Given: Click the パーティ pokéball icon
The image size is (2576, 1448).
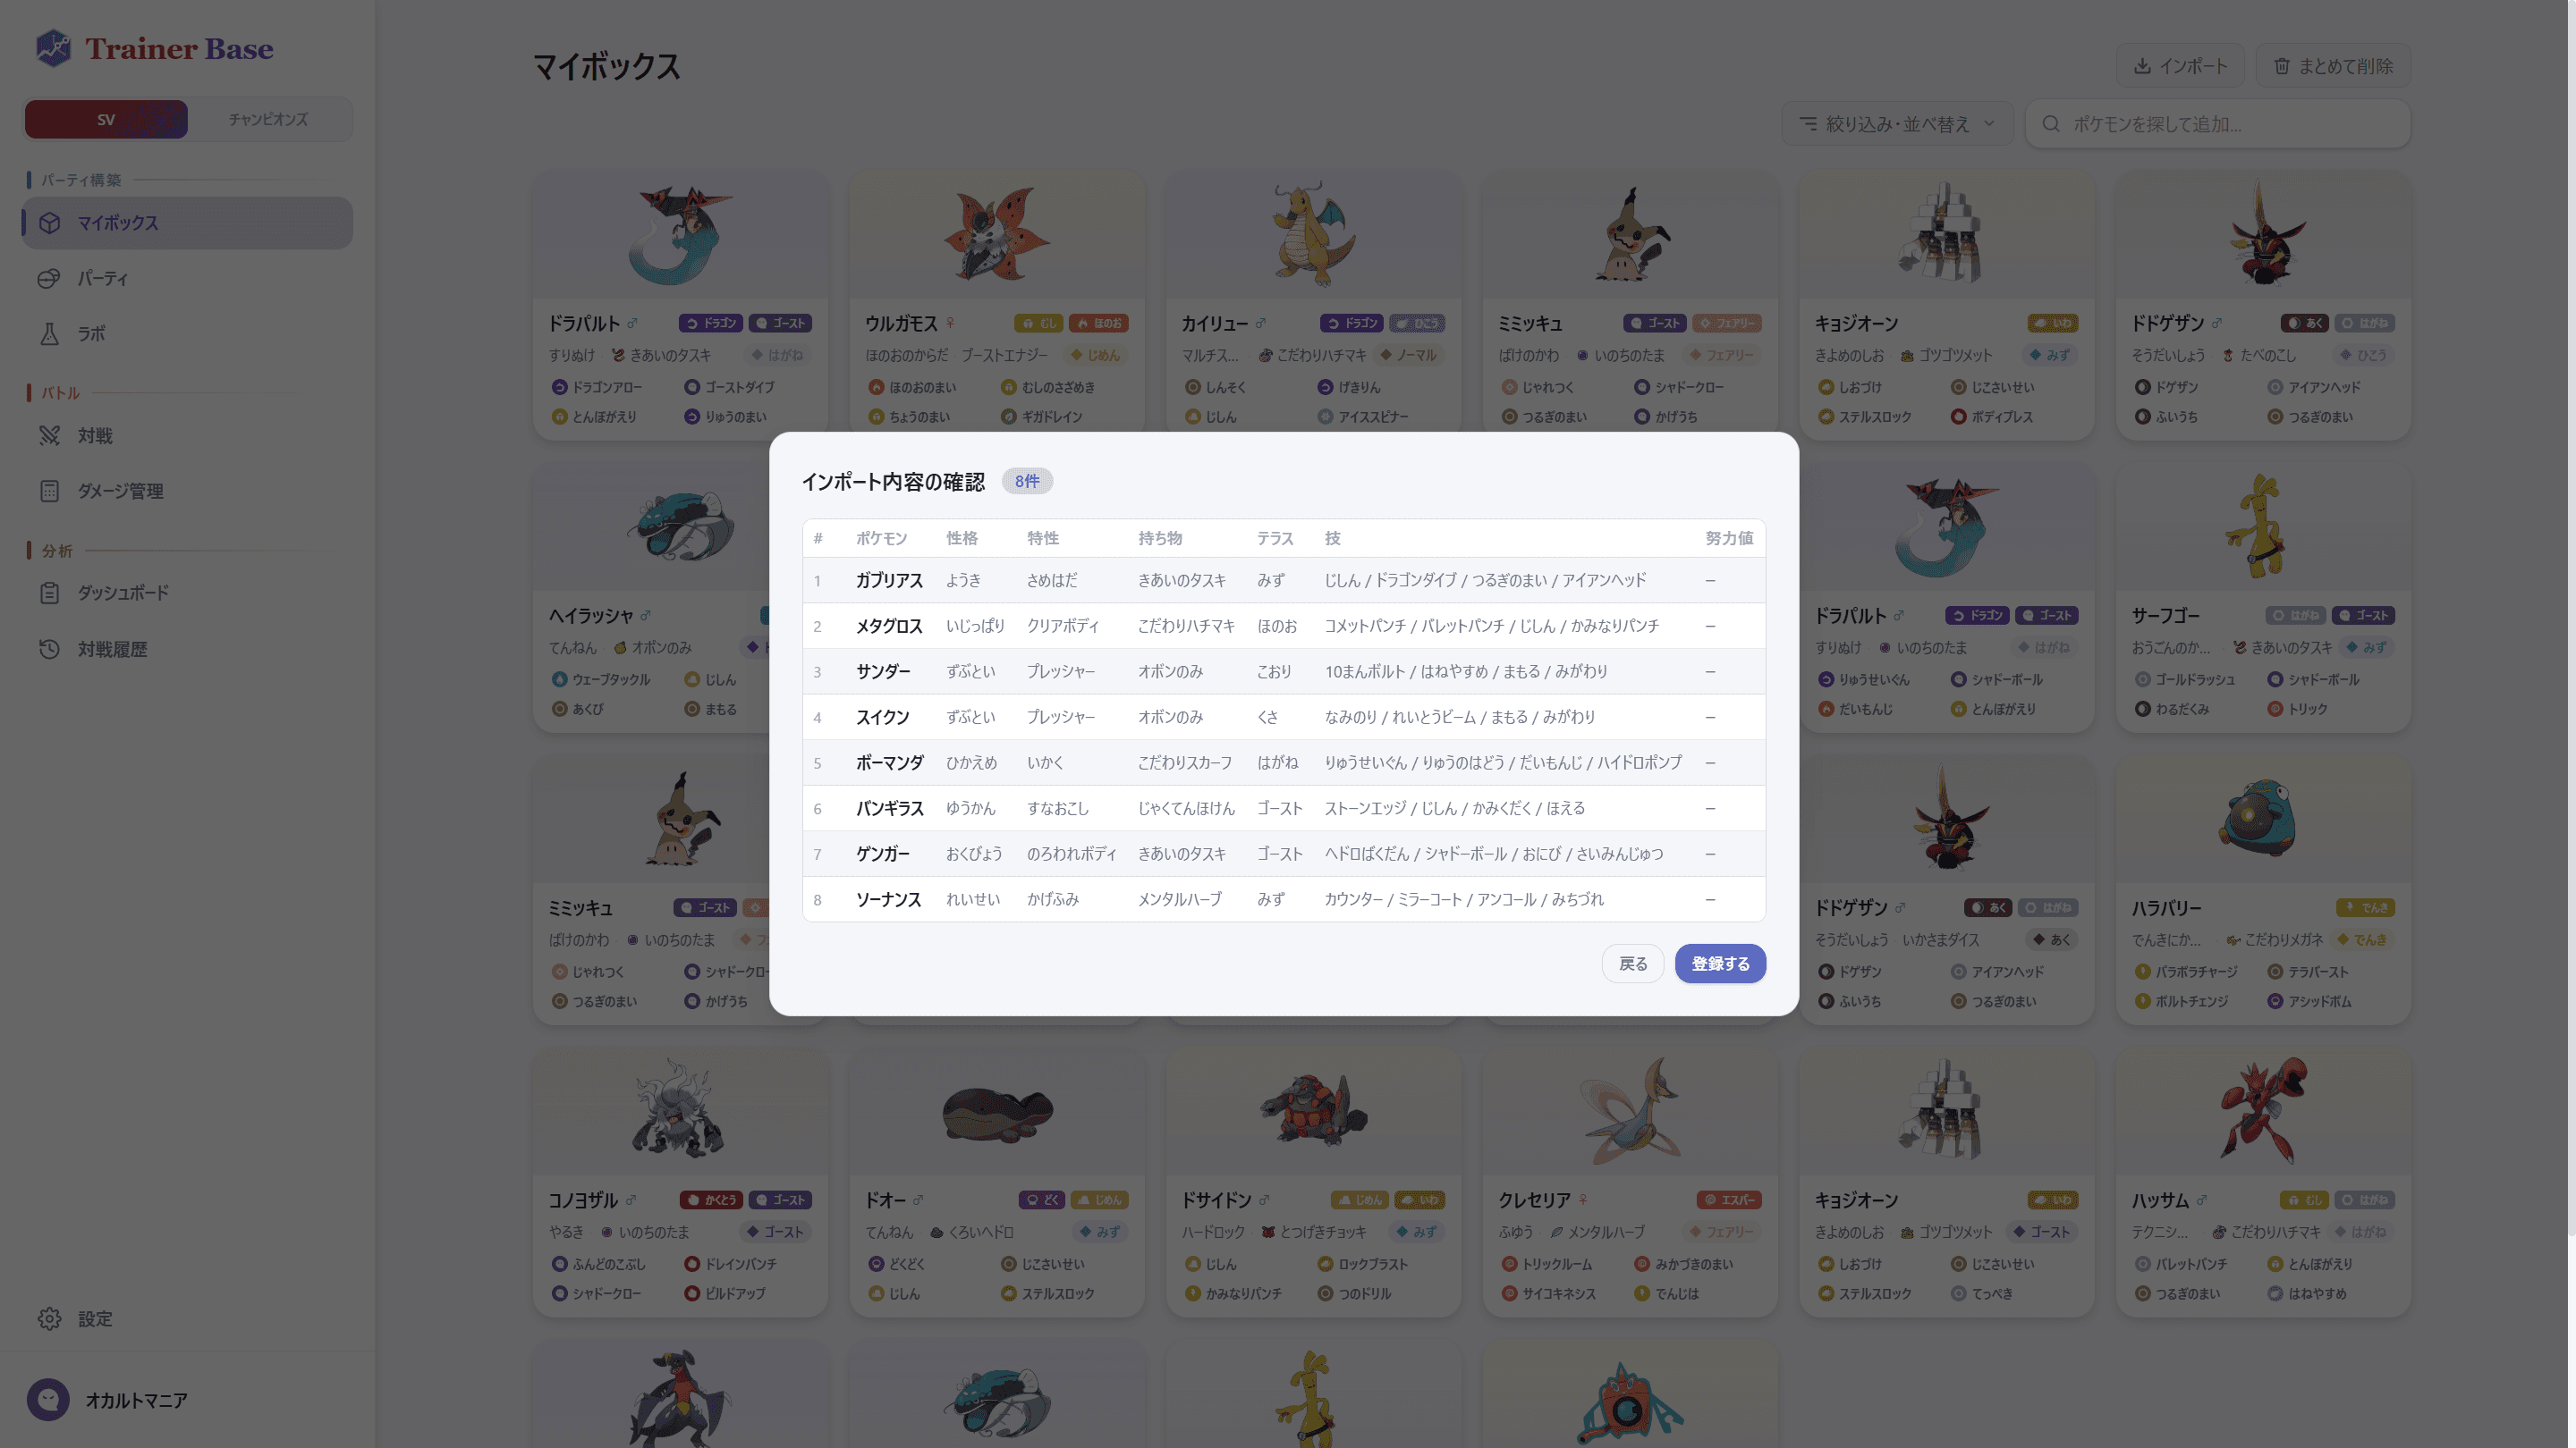Looking at the screenshot, I should click(x=49, y=279).
